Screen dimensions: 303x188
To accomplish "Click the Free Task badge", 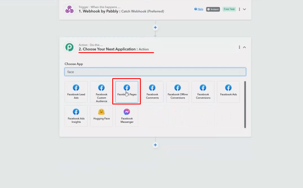I will pos(229,9).
